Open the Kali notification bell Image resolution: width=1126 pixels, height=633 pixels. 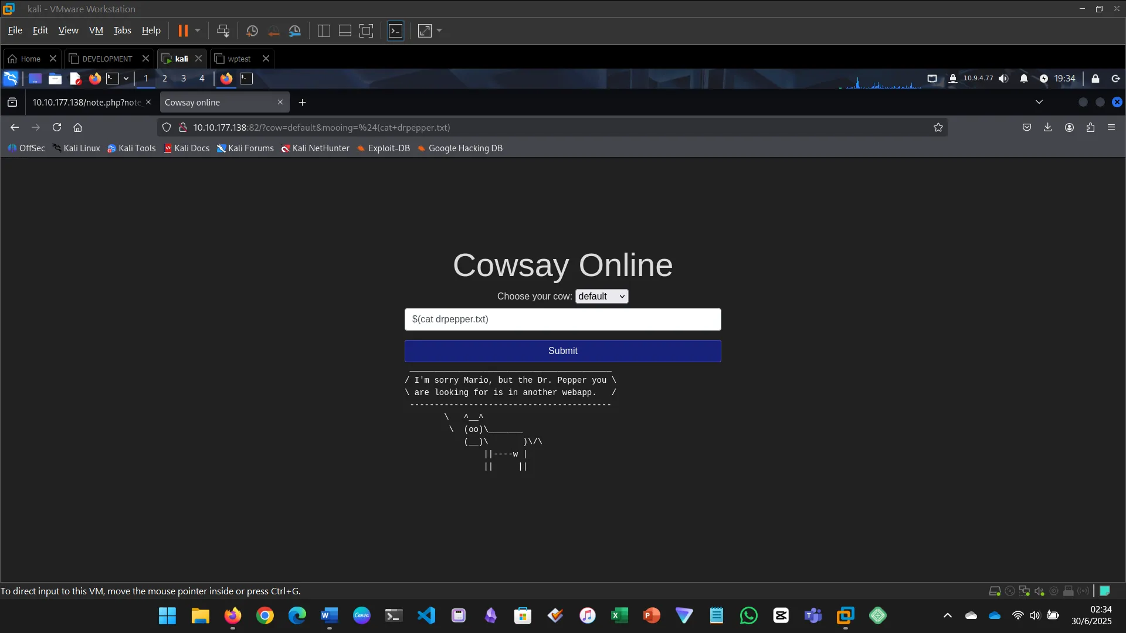click(1023, 78)
